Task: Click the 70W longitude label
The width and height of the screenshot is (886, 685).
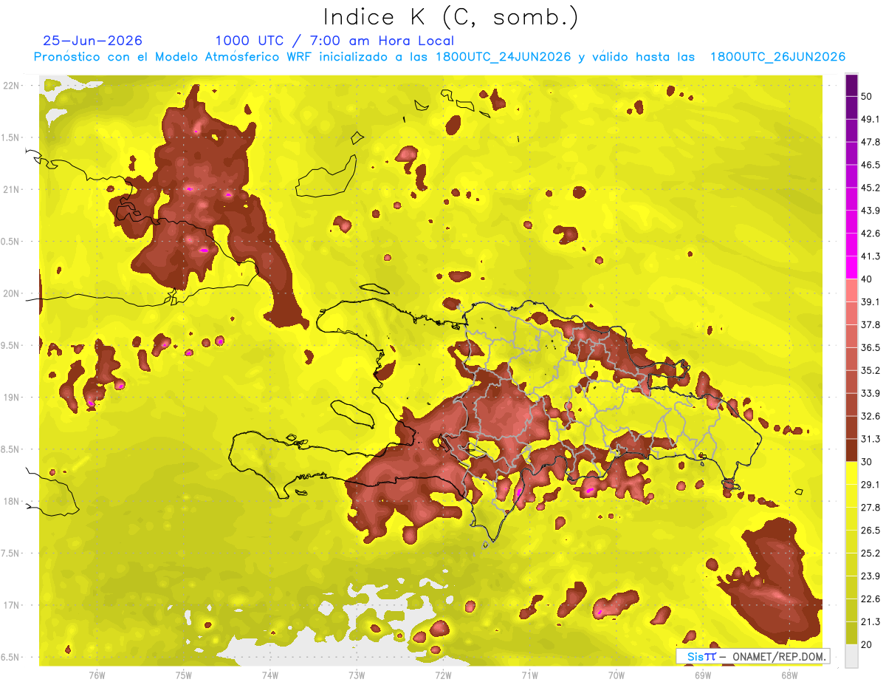Action: tap(616, 675)
